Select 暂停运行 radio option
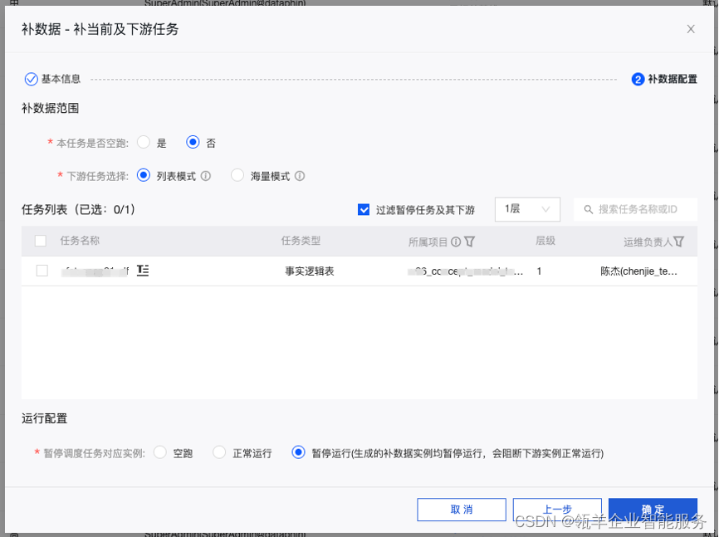The image size is (719, 537). (298, 452)
